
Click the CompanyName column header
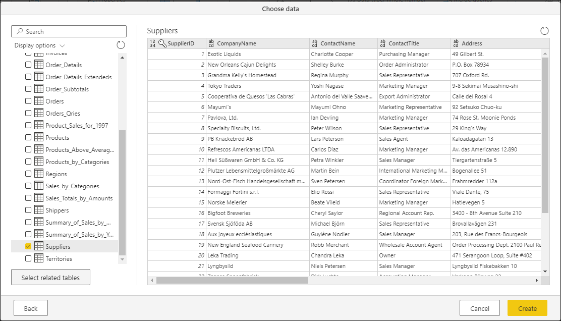pos(258,43)
